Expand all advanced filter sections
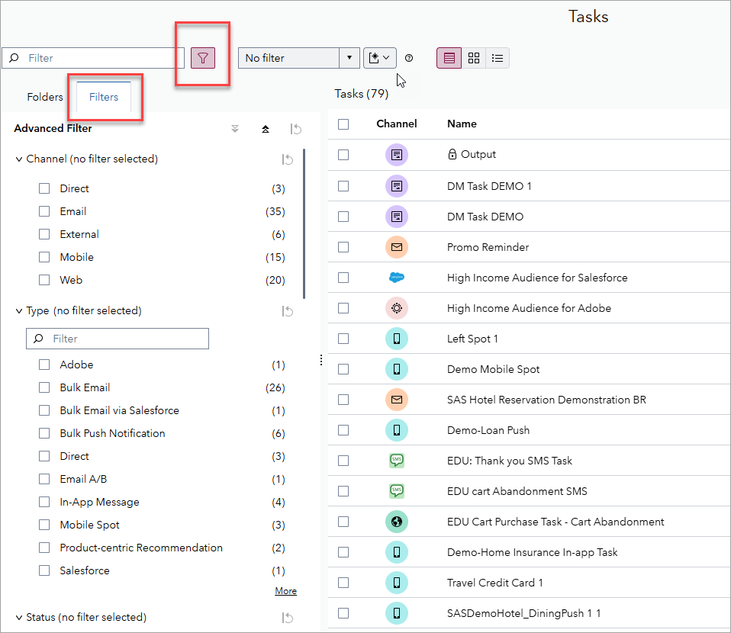The height and width of the screenshot is (633, 731). pyautogui.click(x=235, y=129)
